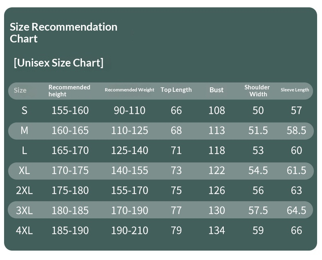Select the Bust column header
The width and height of the screenshot is (322, 260).
point(216,90)
